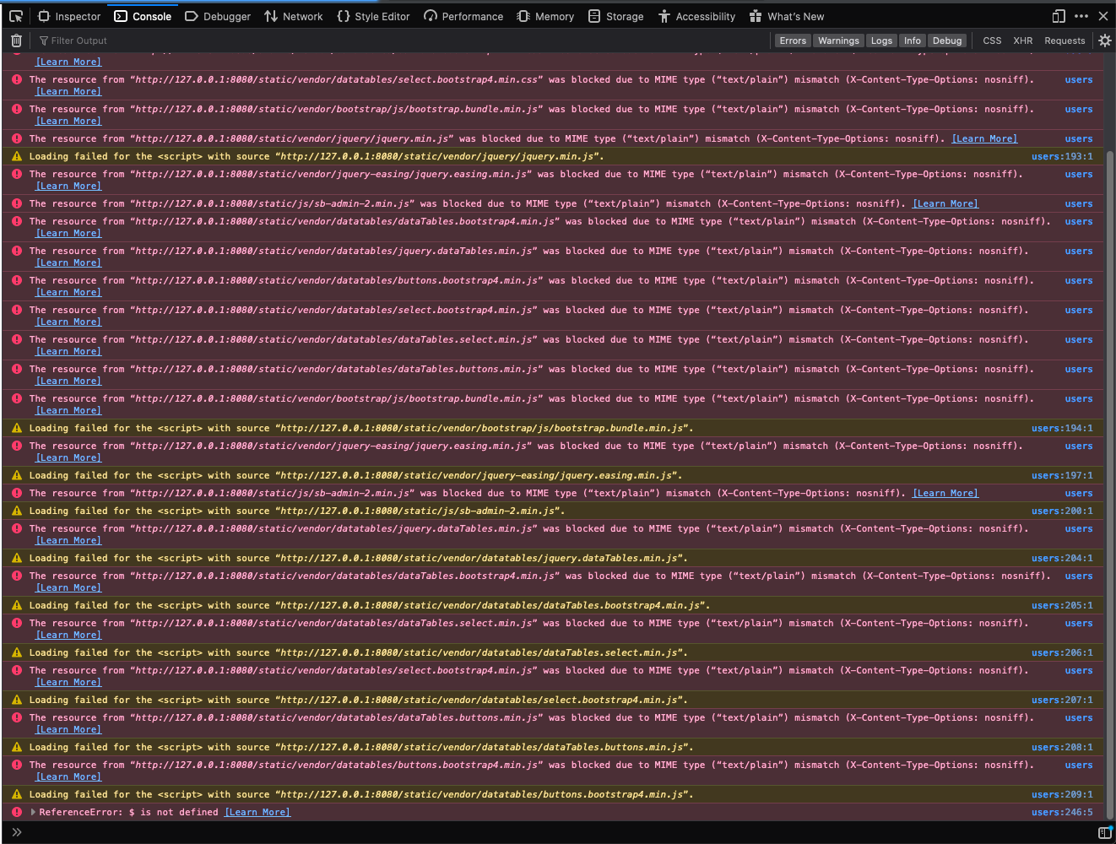The height and width of the screenshot is (844, 1116).
Task: Open developer tools settings via the gear icon
Action: [1105, 40]
